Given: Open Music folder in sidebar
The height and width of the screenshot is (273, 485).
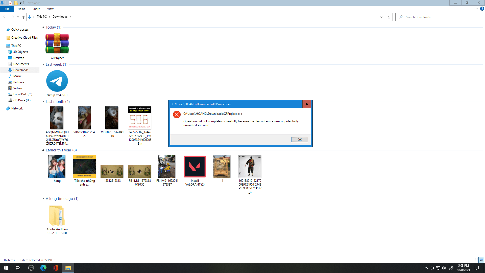Looking at the screenshot, I should (x=17, y=76).
